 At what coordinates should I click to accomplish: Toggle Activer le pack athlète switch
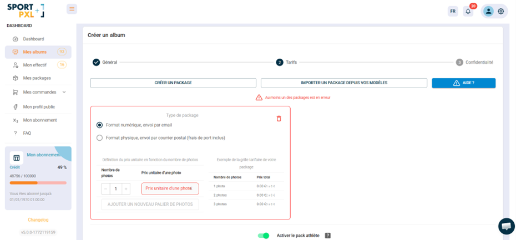[x=264, y=236]
